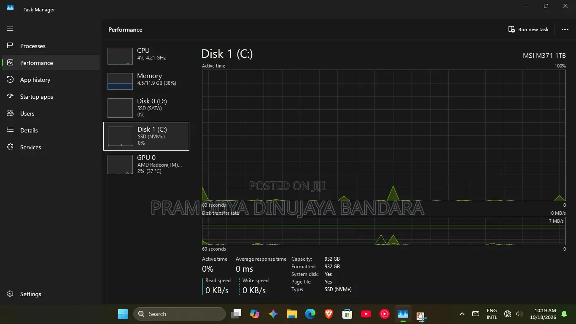This screenshot has width=576, height=324.
Task: Select Performance in the sidebar
Action: pos(51,63)
